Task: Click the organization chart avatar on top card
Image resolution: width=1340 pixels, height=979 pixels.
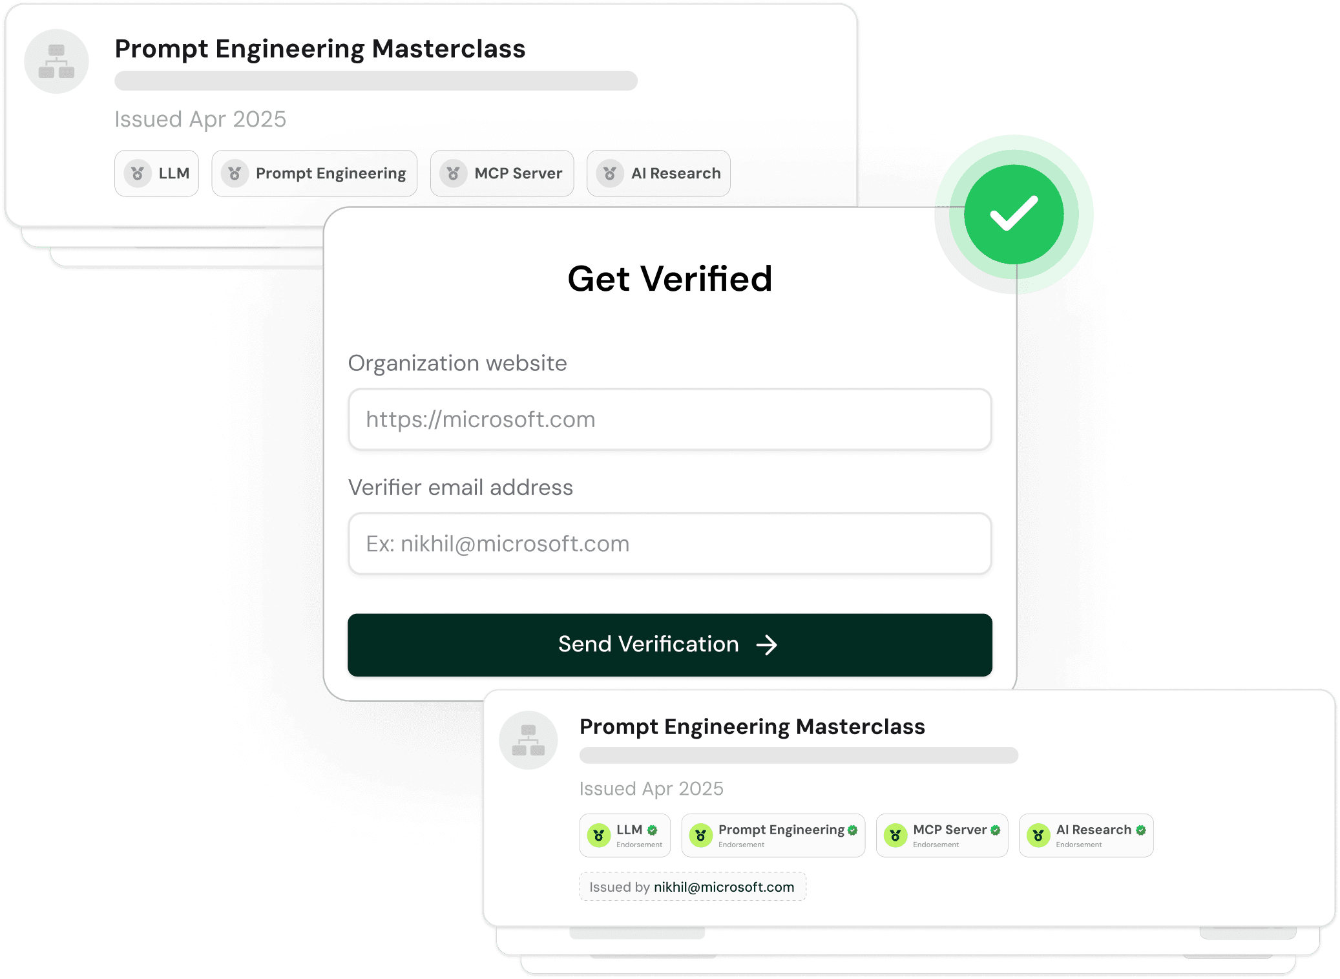Action: pos(56,61)
